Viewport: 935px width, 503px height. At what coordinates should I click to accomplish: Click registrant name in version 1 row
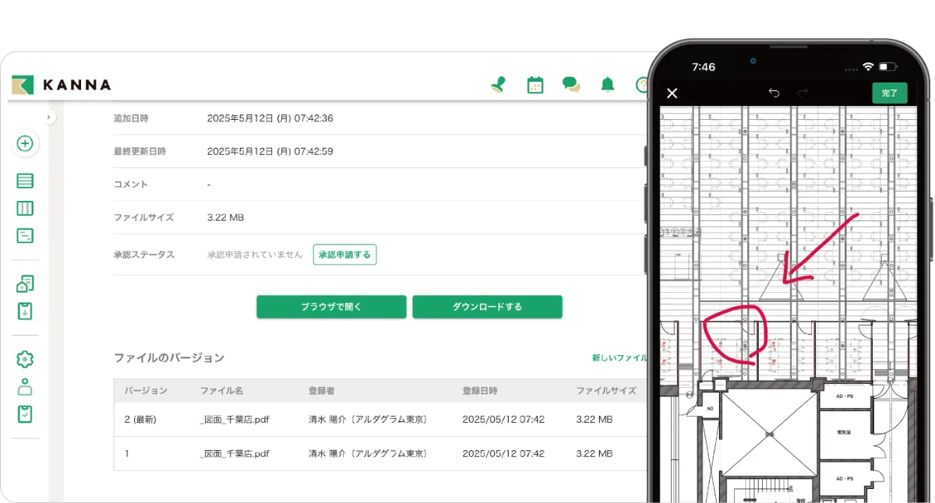[x=369, y=453]
